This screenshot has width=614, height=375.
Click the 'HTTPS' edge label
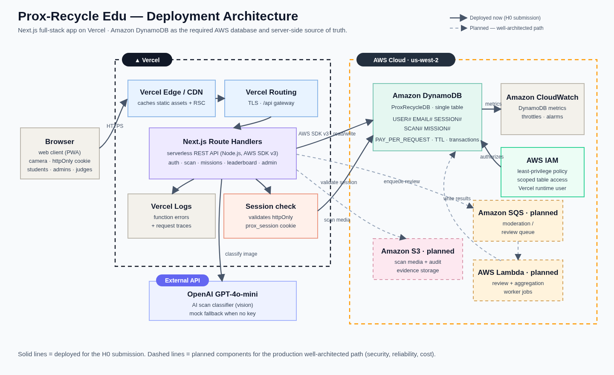(115, 126)
